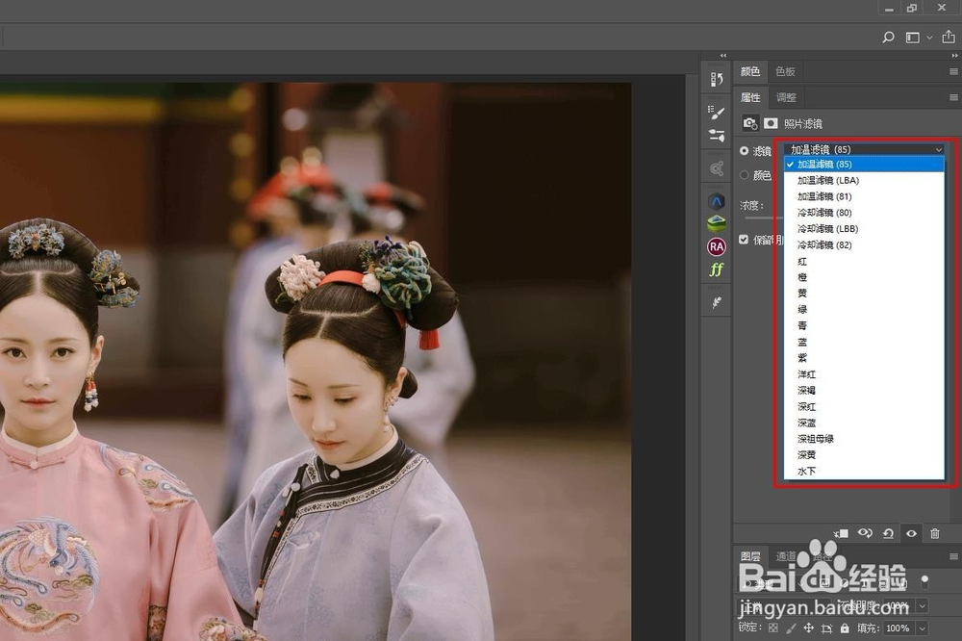Choose 加温滤镜 (85) from list
962x641 pixels.
click(x=864, y=164)
